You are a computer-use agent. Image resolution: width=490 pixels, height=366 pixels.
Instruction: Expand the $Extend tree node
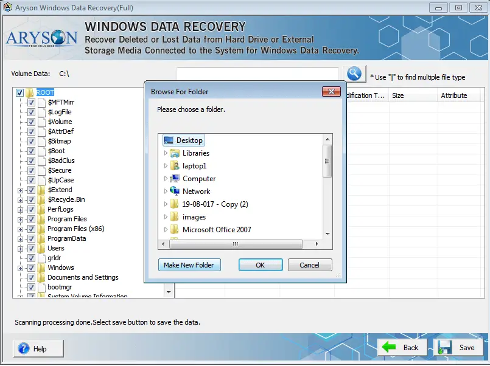point(20,190)
